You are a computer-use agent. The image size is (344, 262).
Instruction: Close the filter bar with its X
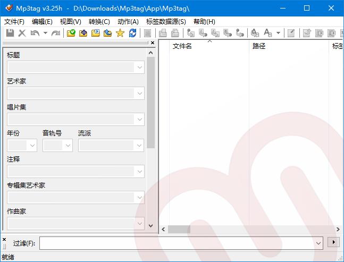[4, 240]
